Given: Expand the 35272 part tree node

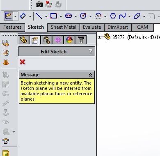Looking at the screenshot, I should [x=100, y=37].
